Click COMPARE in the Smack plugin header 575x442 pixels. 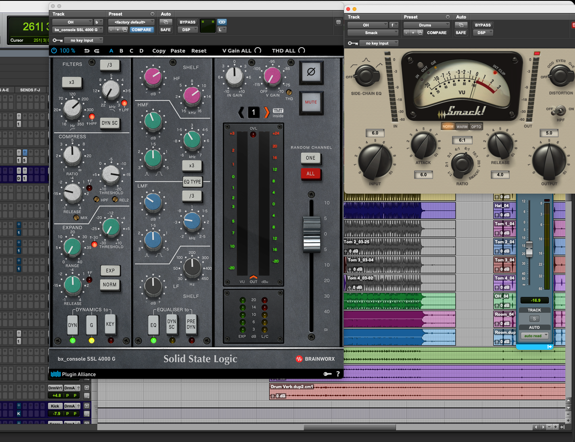[436, 33]
